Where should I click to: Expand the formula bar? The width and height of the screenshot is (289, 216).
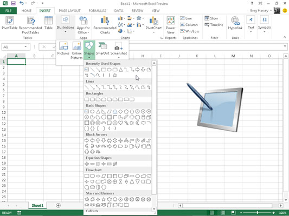[285, 46]
